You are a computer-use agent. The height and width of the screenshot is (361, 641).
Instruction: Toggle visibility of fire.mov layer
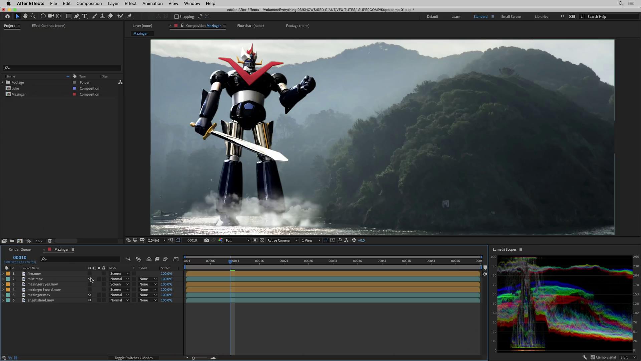point(89,274)
